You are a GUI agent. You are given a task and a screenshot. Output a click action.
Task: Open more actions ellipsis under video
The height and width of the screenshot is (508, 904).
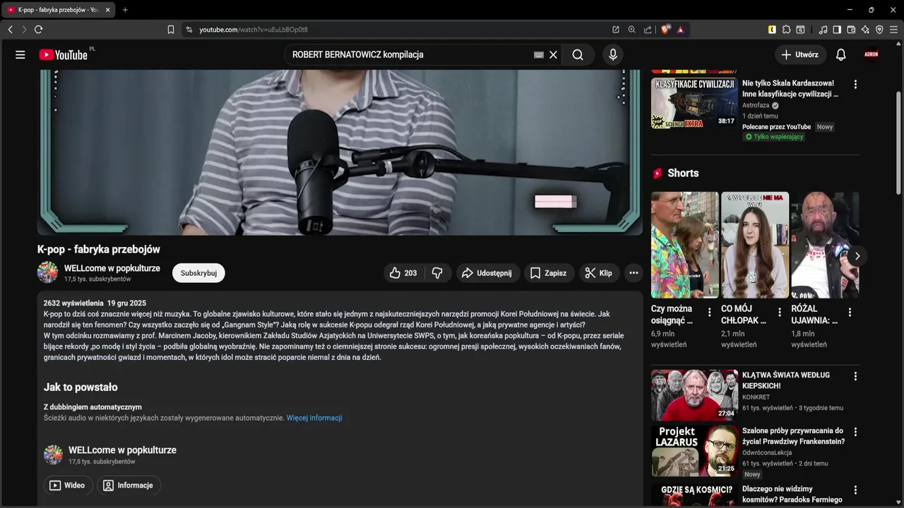tap(634, 273)
